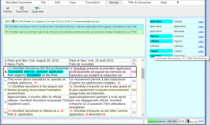Click the Preview icon
The image size is (210, 125).
click(8, 8)
